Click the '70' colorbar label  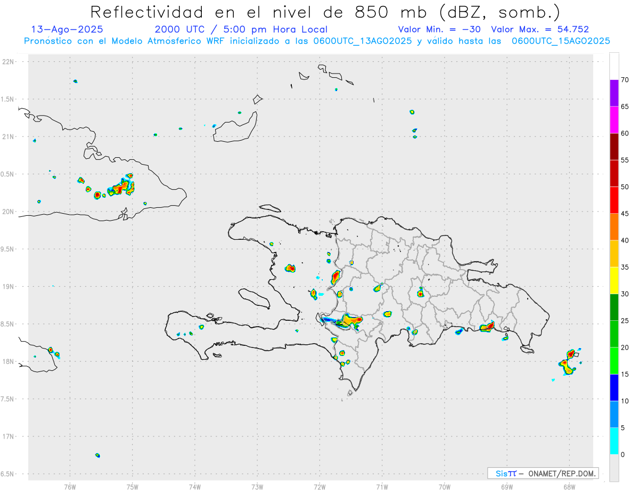coord(625,80)
